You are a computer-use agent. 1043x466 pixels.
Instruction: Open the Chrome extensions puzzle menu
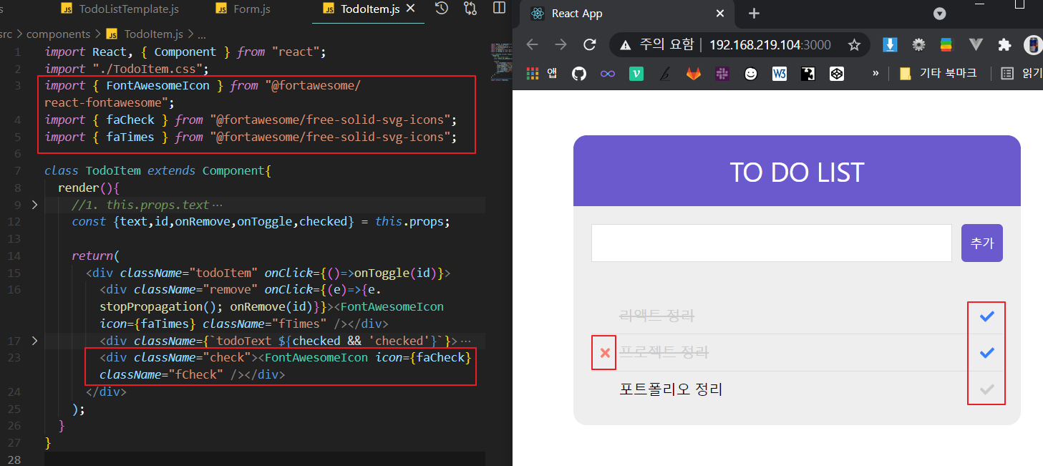pos(1004,44)
